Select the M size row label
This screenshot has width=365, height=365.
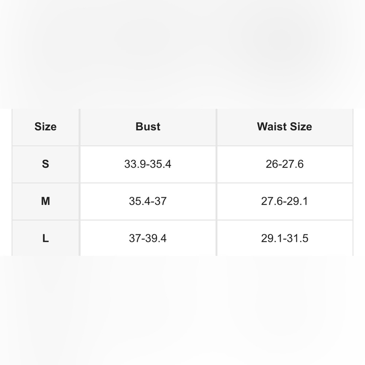click(45, 201)
